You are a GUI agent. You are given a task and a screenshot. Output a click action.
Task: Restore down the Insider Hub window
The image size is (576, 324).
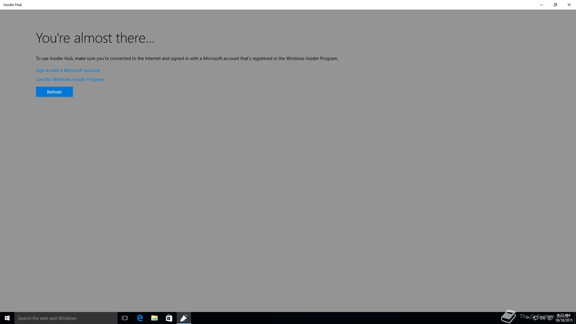tap(555, 5)
